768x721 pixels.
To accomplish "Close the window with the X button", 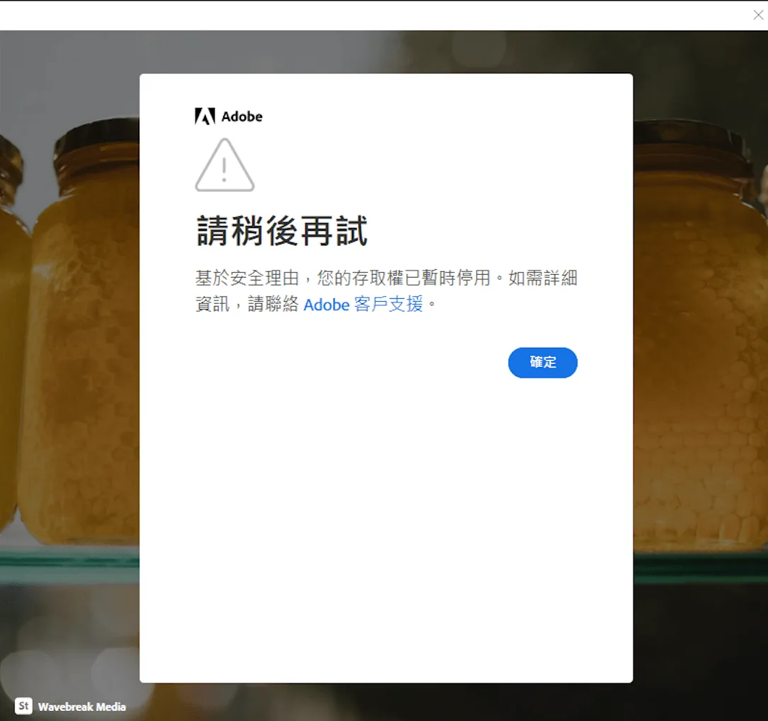I will [757, 15].
